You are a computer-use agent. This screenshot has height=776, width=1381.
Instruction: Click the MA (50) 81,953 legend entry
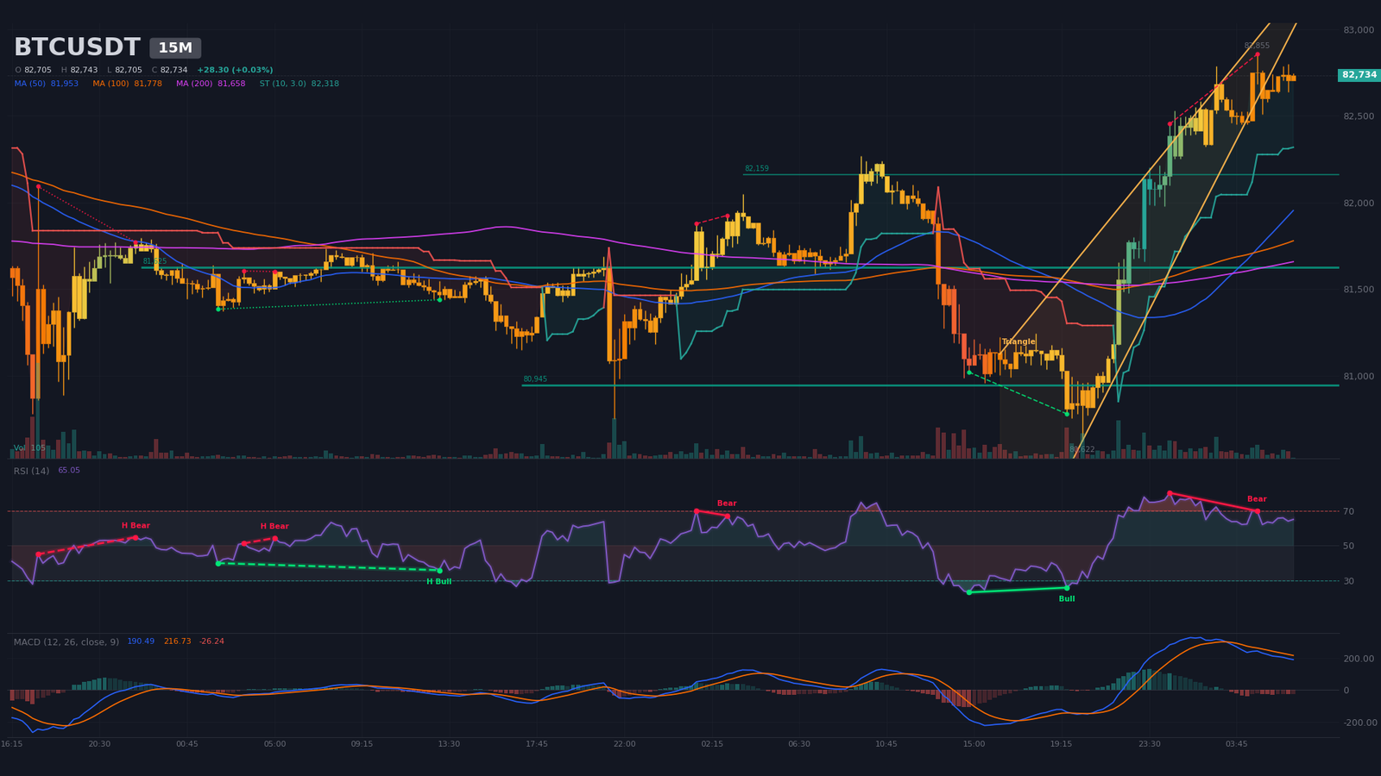click(47, 84)
